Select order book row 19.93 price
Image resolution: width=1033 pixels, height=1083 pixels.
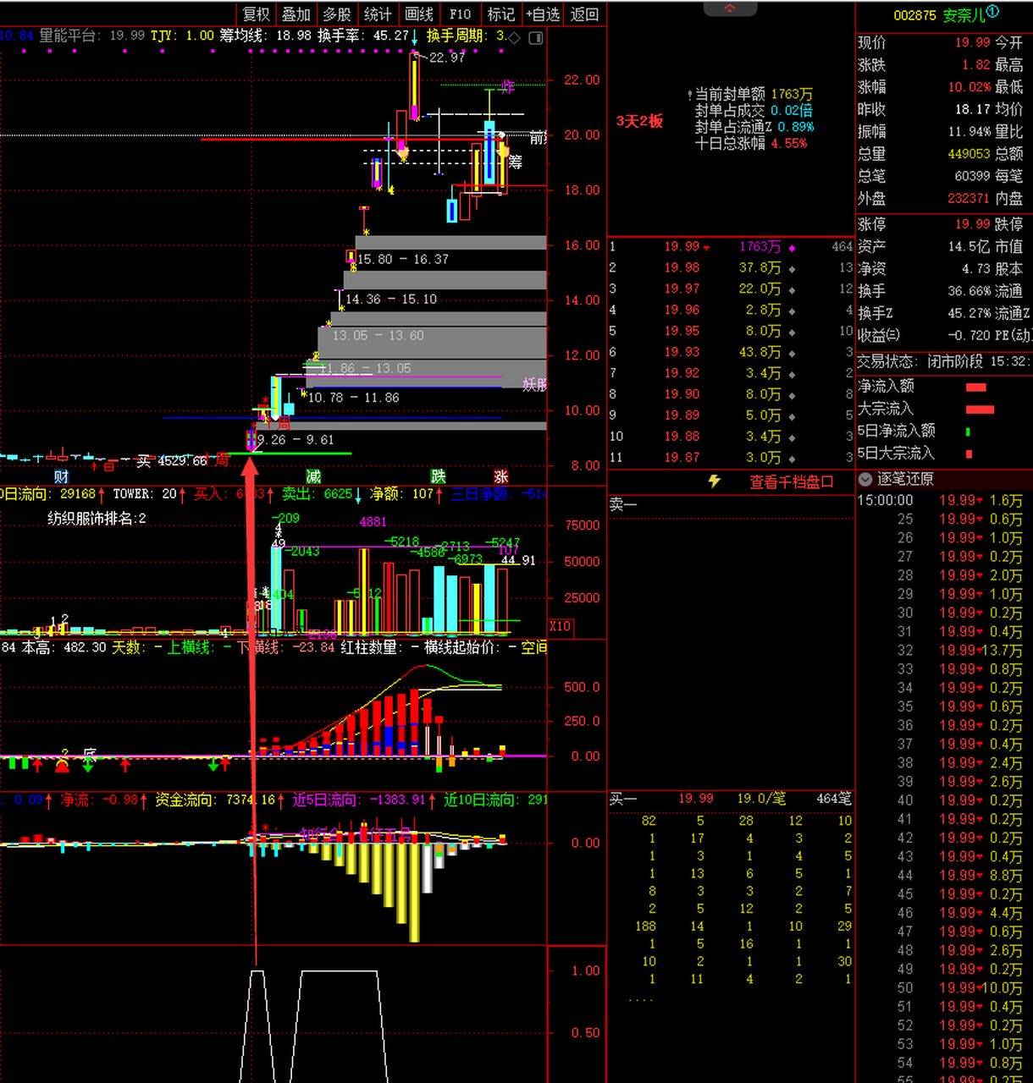682,352
